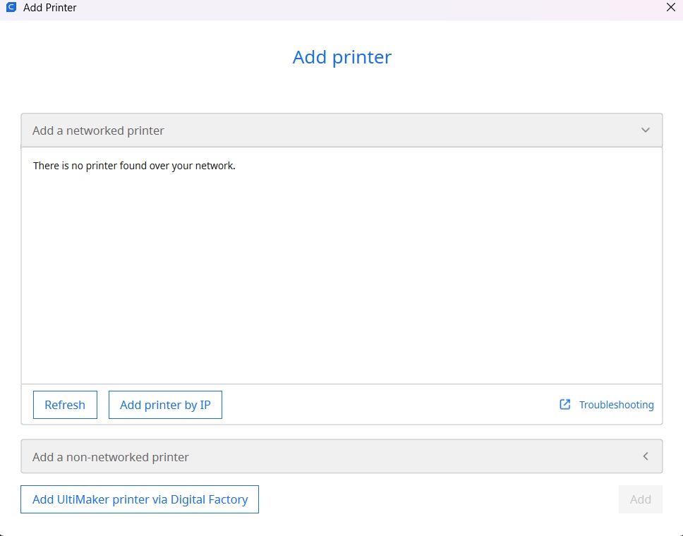Click the Troubleshooting external-link icon
This screenshot has height=536, width=683.
[x=564, y=405]
